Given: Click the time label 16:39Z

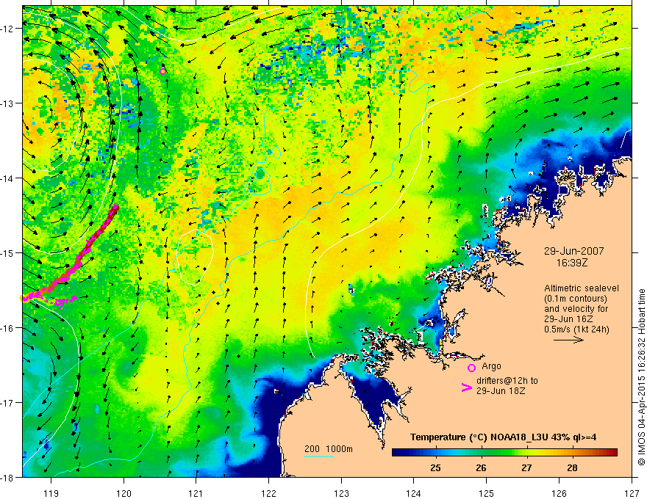Looking at the screenshot, I should pos(572,263).
